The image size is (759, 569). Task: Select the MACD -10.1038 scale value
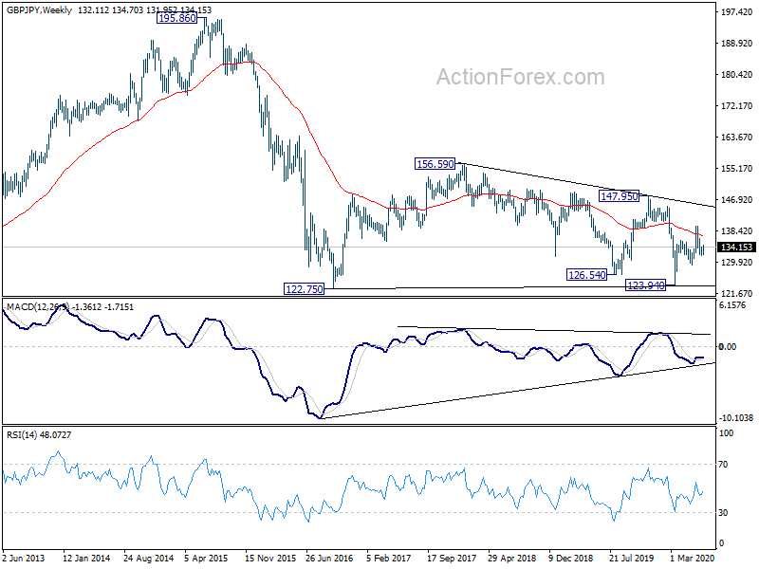pos(736,418)
